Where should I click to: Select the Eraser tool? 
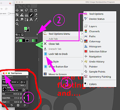[36, 15]
